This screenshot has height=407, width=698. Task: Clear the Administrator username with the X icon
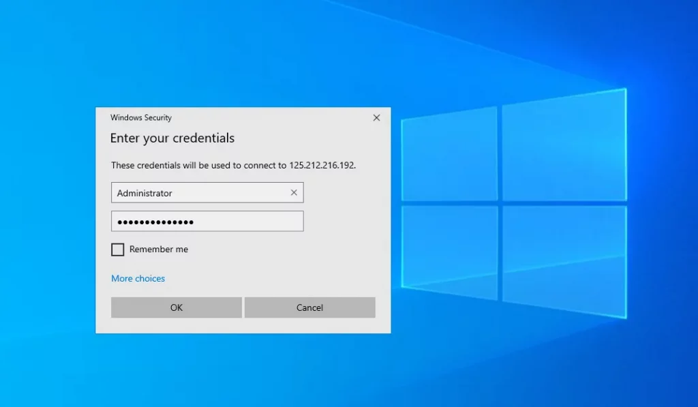point(294,193)
